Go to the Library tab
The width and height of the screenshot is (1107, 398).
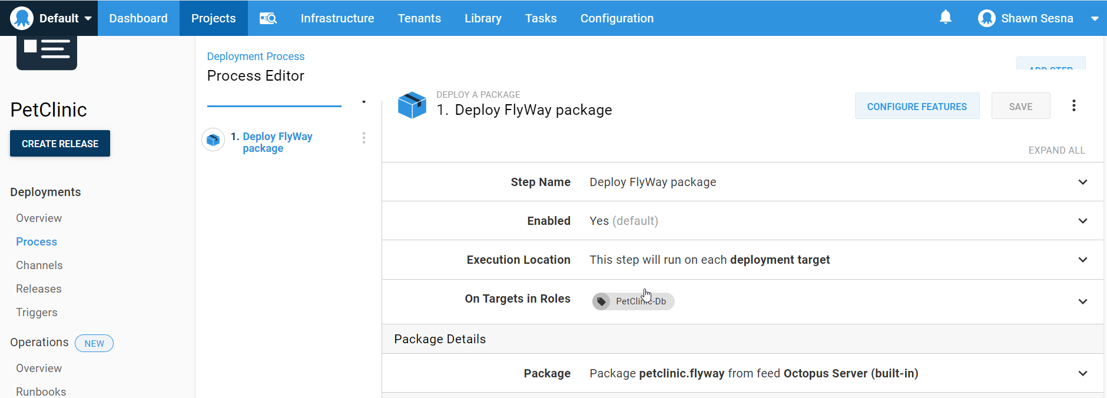pyautogui.click(x=482, y=18)
